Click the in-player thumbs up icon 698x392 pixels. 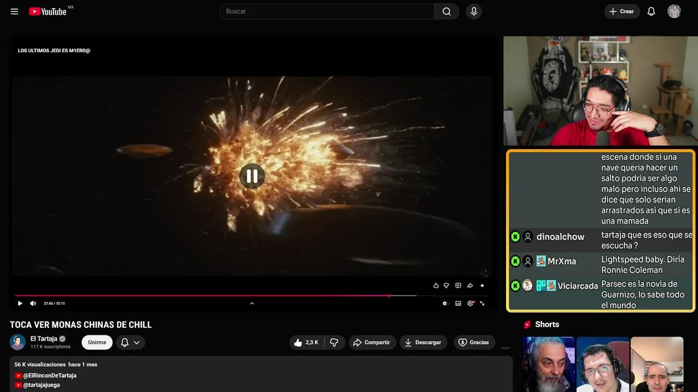tap(436, 285)
